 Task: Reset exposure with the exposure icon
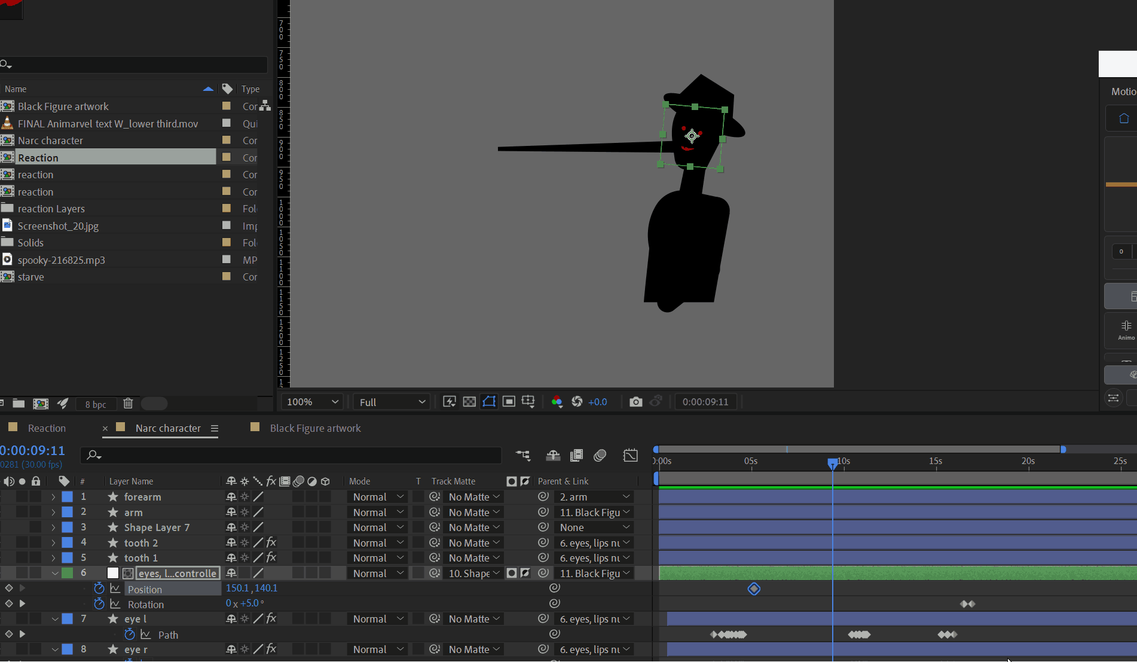coord(577,402)
